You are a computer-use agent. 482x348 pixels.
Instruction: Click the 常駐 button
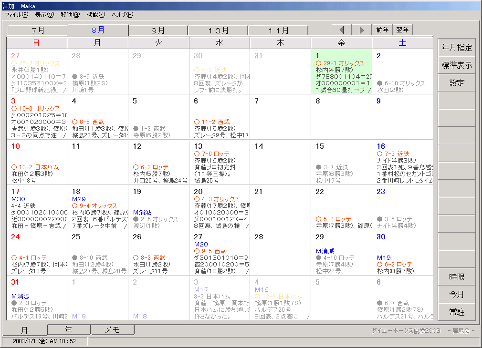pyautogui.click(x=457, y=312)
